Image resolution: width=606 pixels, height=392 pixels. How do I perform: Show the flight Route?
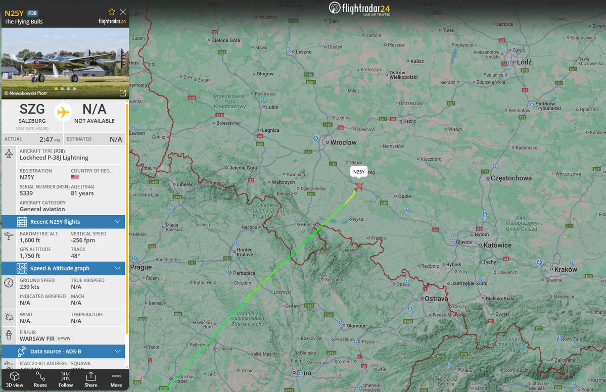point(40,380)
